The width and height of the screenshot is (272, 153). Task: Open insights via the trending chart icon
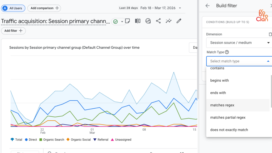click(x=148, y=21)
